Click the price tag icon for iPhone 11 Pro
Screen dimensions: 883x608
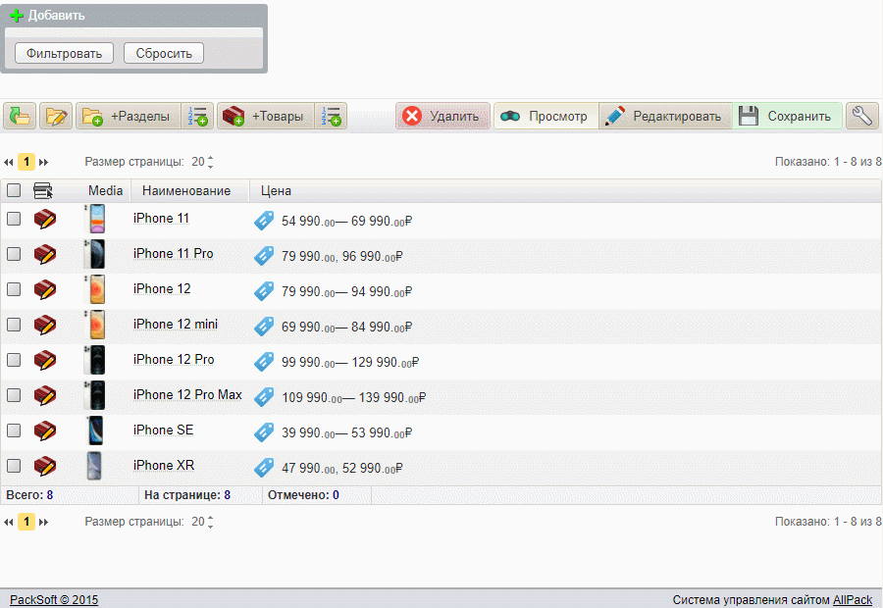(264, 256)
